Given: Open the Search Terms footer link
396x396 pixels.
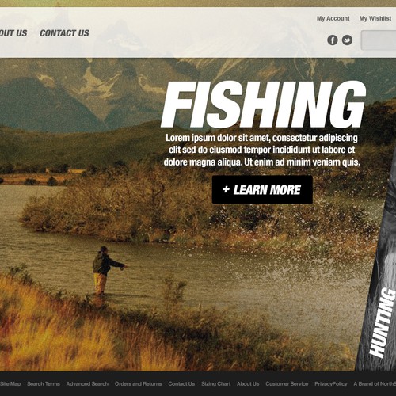Looking at the screenshot, I should tap(44, 383).
